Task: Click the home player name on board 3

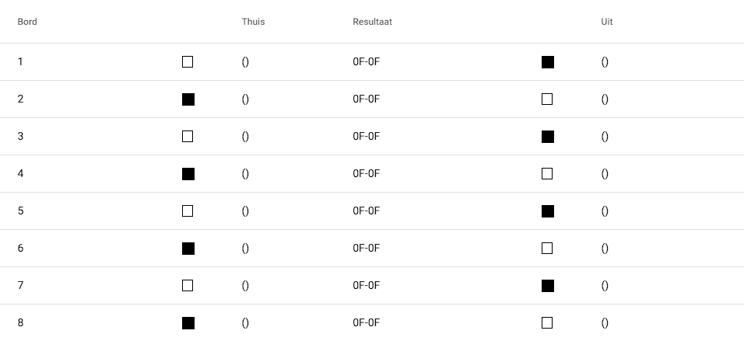Action: 245,137
